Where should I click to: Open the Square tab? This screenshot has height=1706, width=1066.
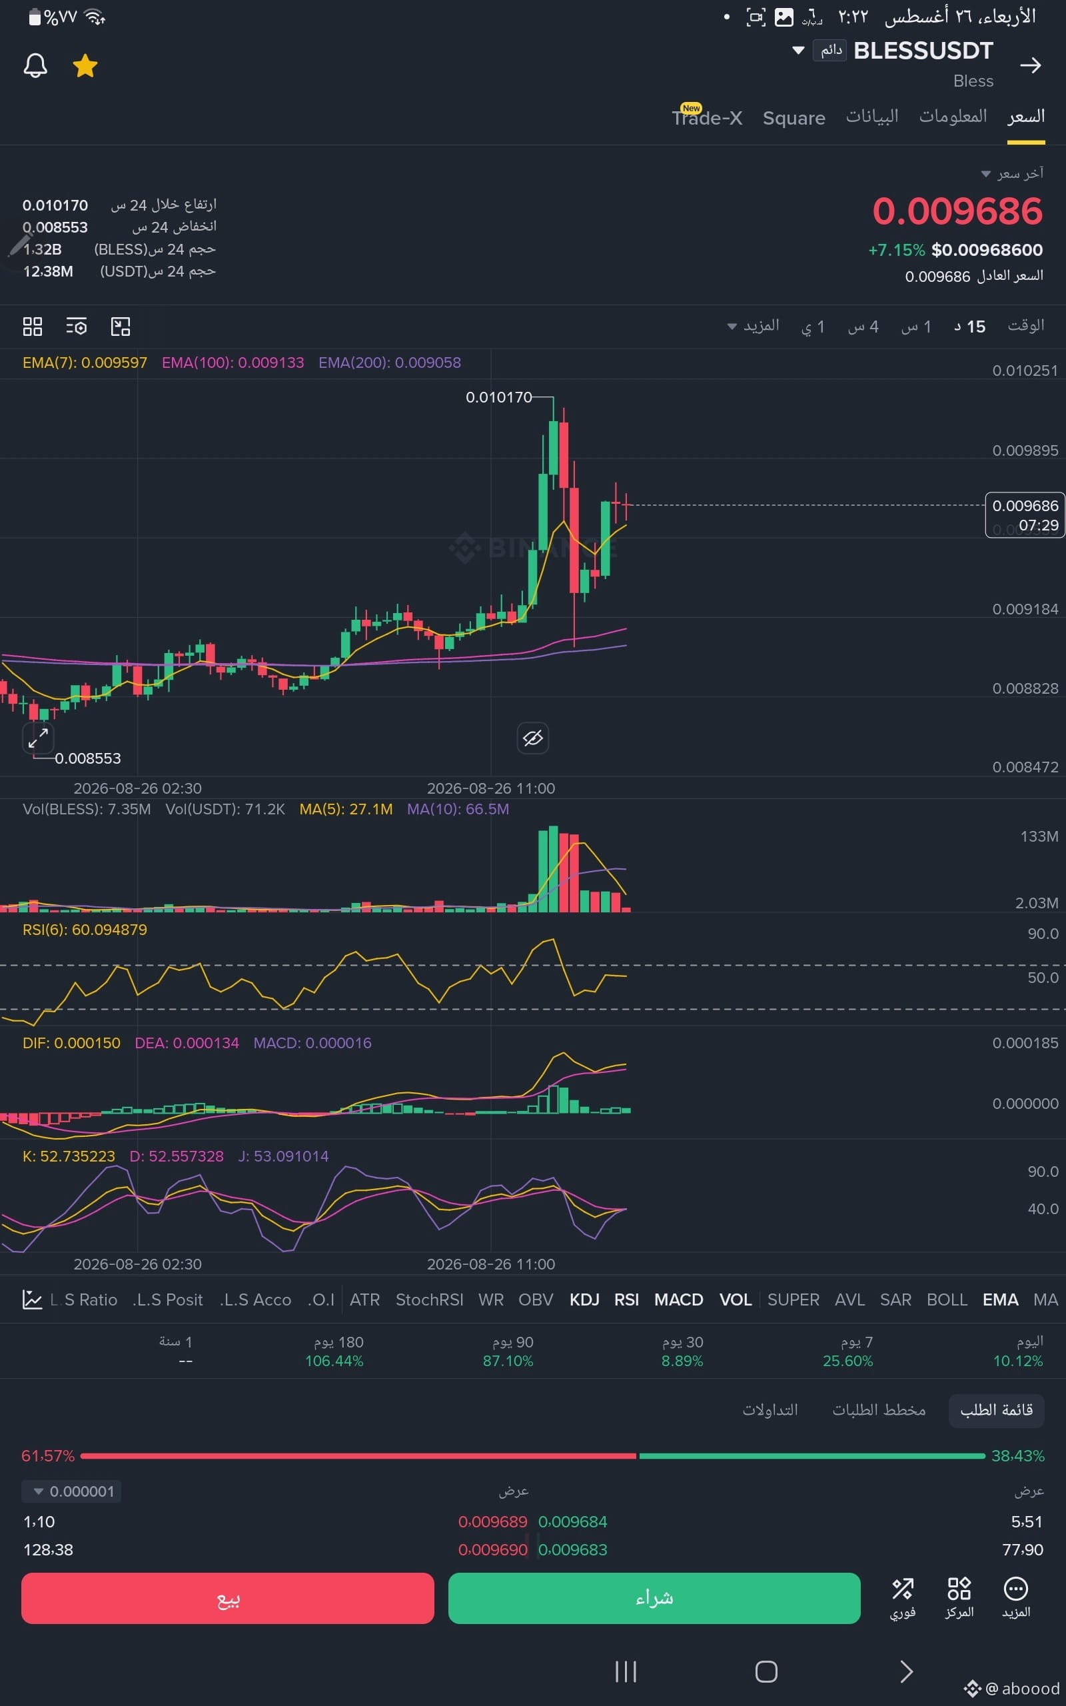point(794,118)
